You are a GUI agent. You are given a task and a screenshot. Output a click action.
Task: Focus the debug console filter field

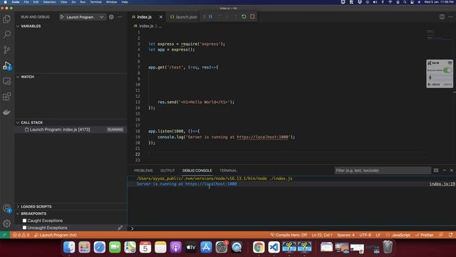pyautogui.click(x=383, y=171)
